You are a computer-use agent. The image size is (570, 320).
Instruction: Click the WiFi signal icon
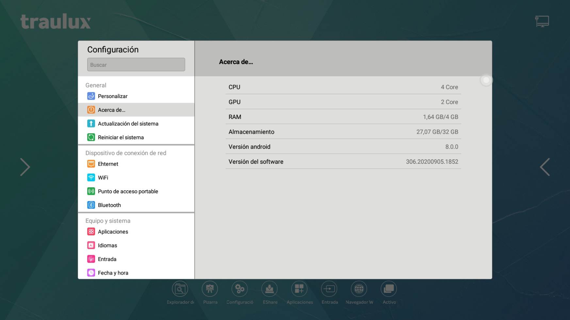coord(91,177)
